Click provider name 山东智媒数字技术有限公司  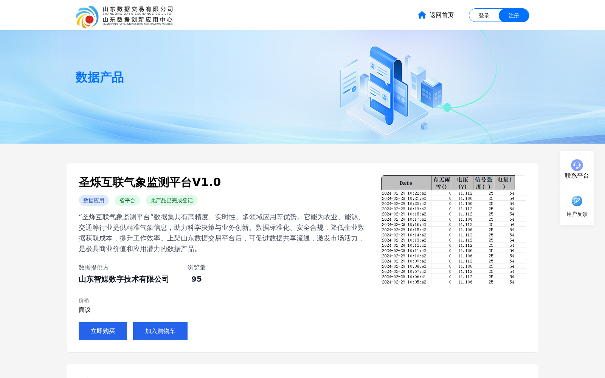tap(124, 279)
